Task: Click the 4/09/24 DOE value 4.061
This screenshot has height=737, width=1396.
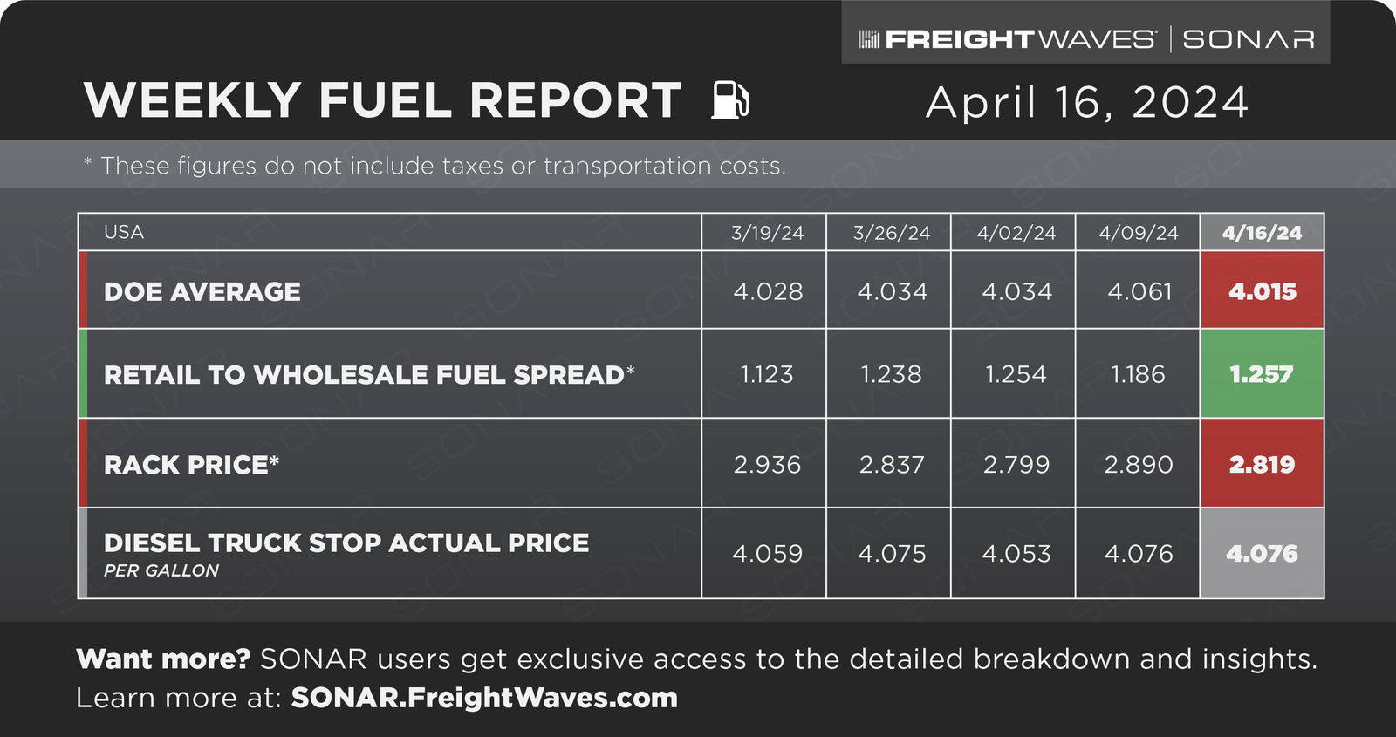Action: point(1138,291)
